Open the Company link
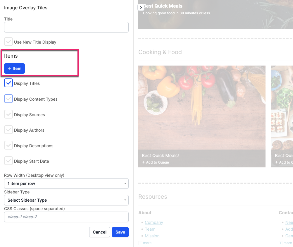Viewport: 293px width, 247px height. click(x=154, y=222)
